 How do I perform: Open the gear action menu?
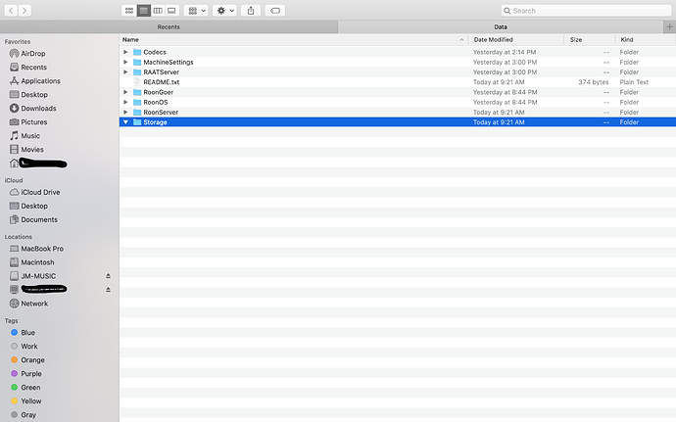coord(224,11)
